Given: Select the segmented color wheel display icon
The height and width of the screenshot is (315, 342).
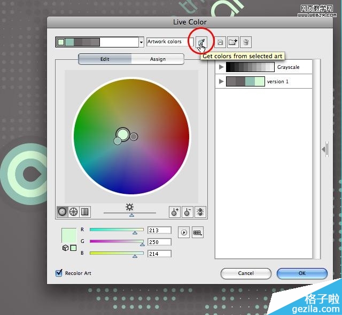Looking at the screenshot, I should [74, 212].
